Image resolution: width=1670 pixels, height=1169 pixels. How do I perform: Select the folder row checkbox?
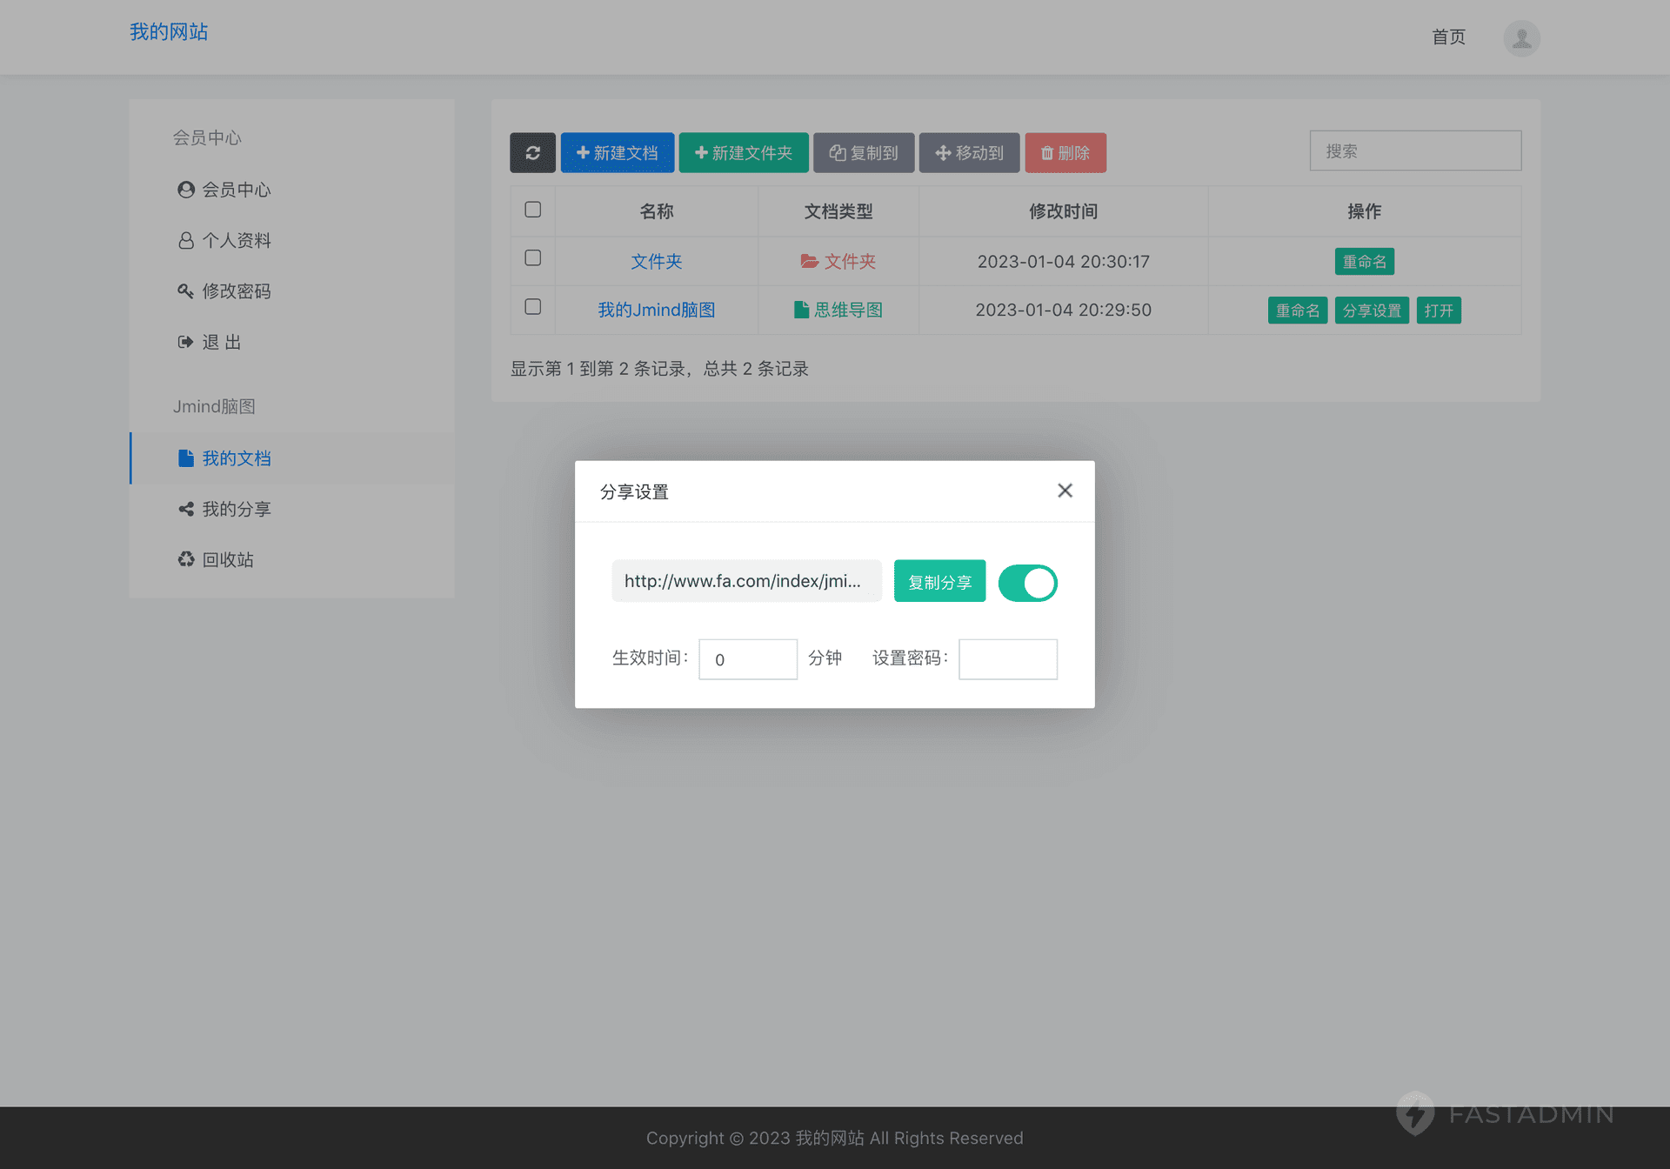point(533,258)
